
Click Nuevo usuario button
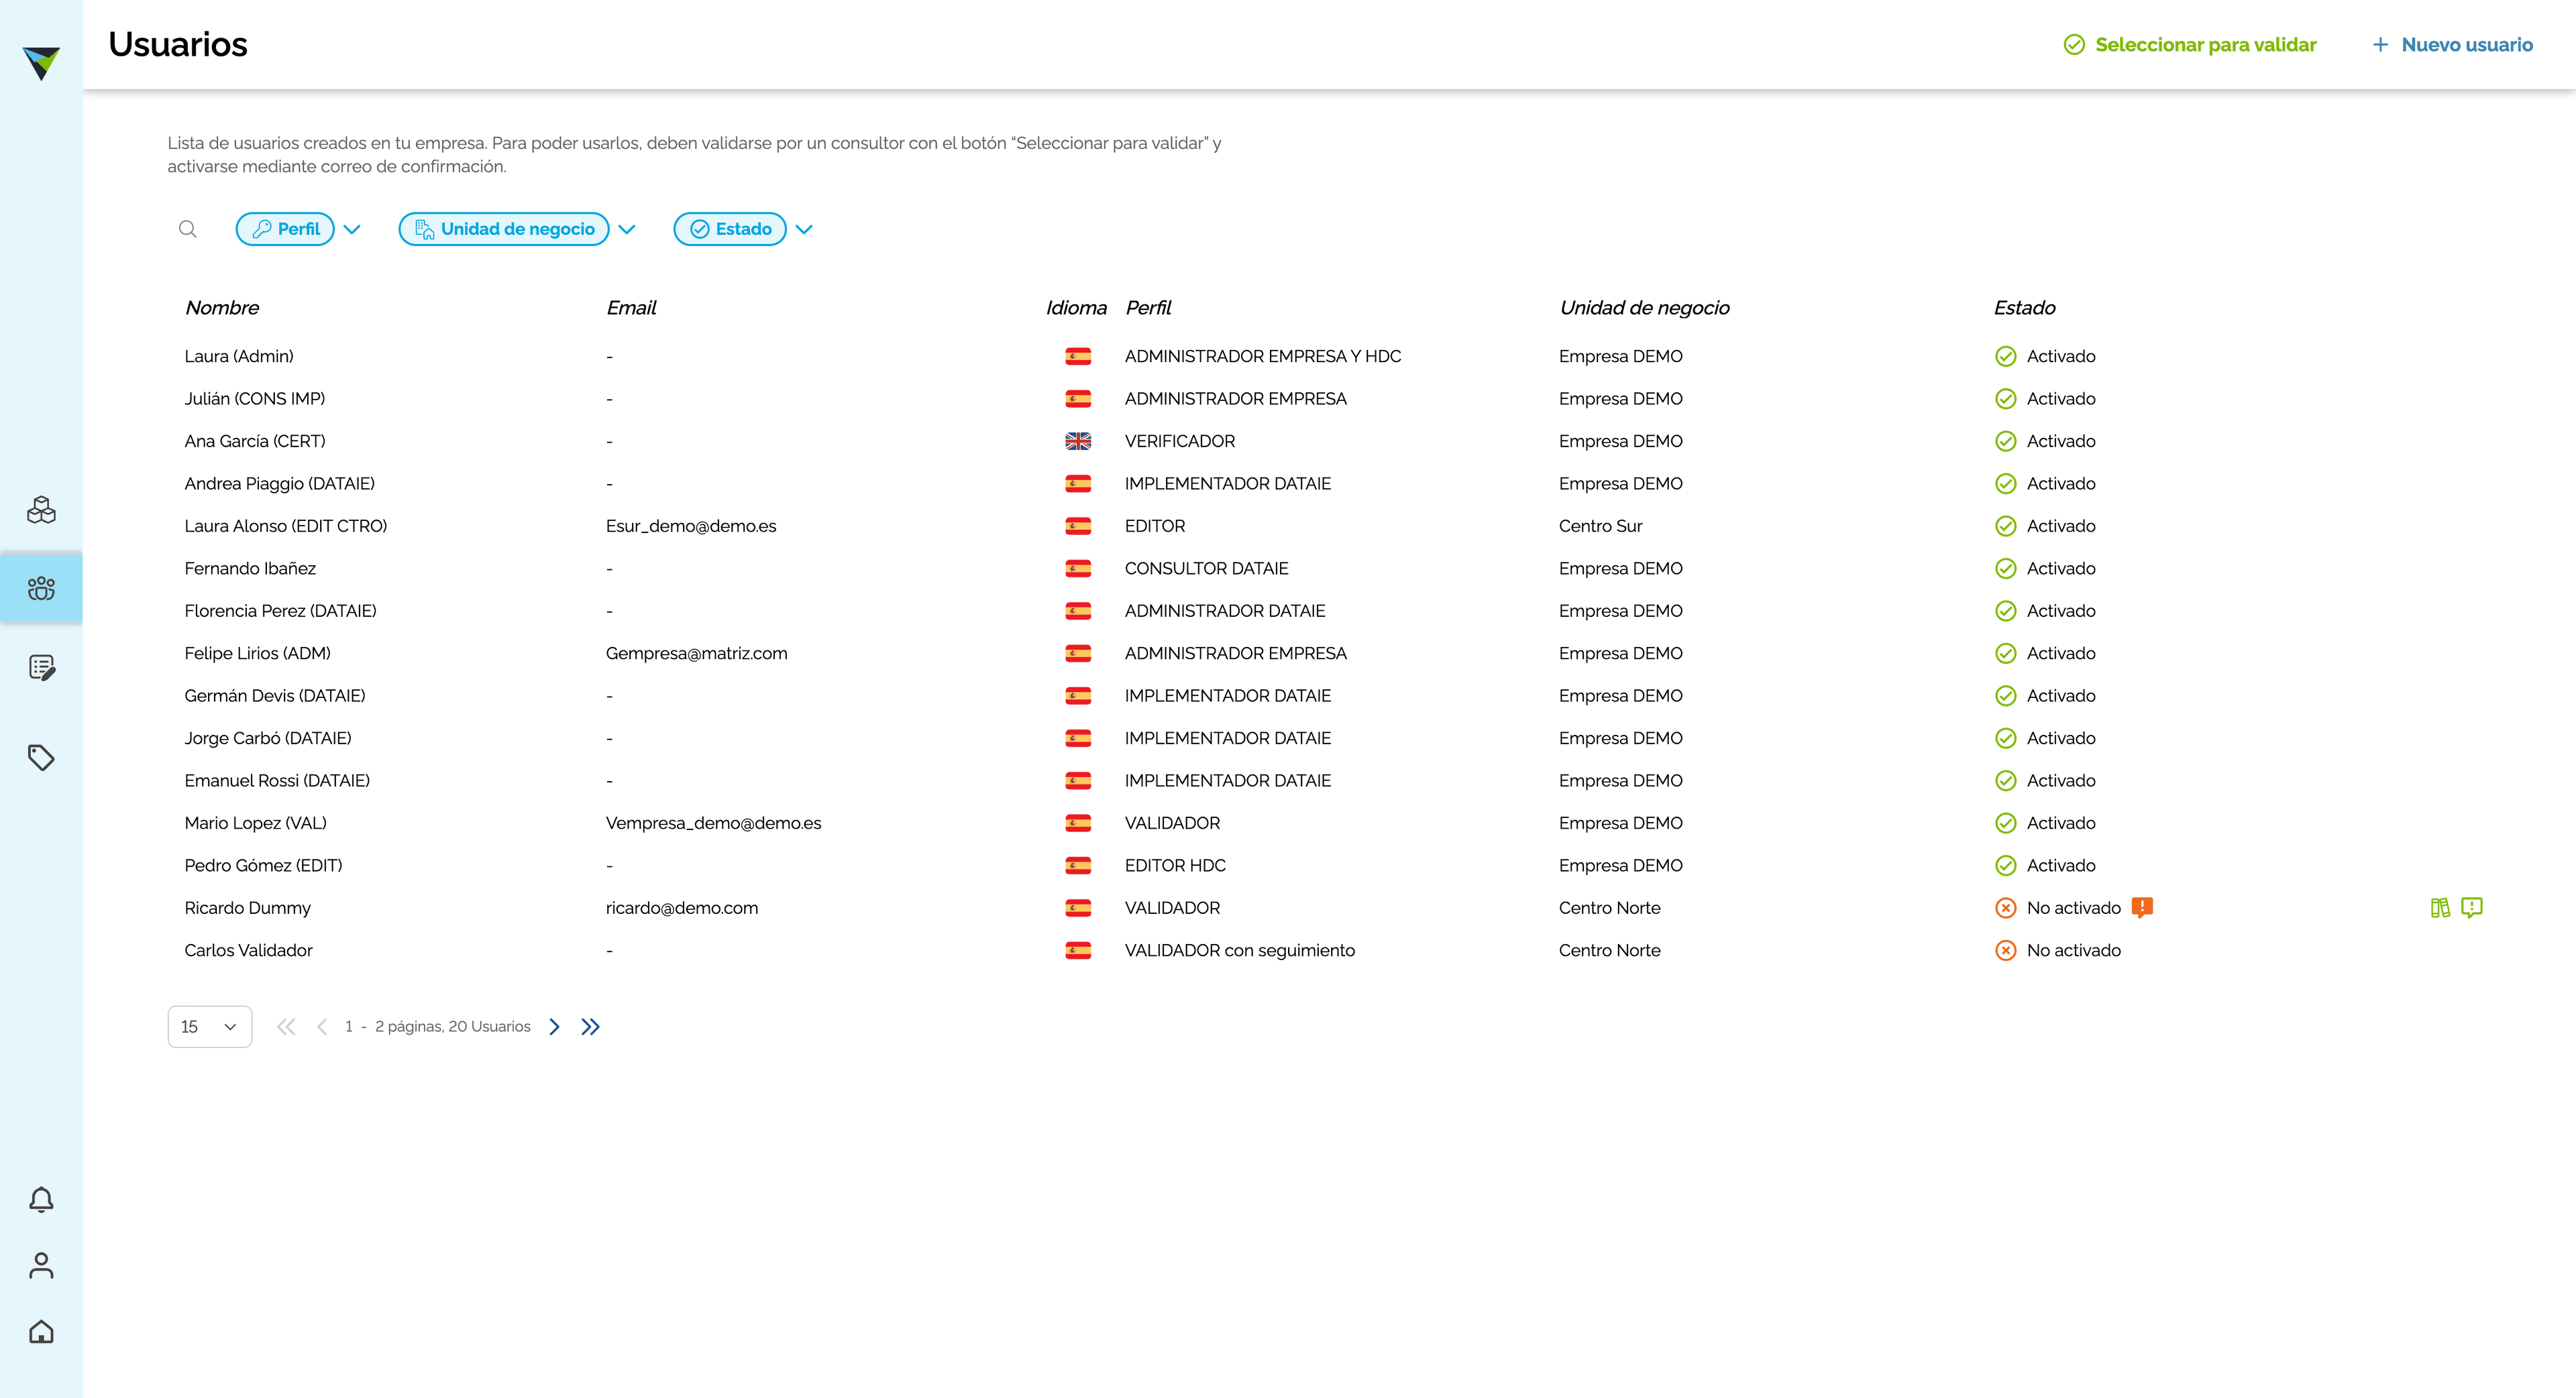(x=2452, y=44)
